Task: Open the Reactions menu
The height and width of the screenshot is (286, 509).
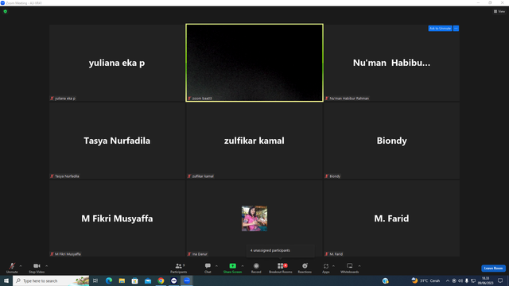Action: pos(305,269)
